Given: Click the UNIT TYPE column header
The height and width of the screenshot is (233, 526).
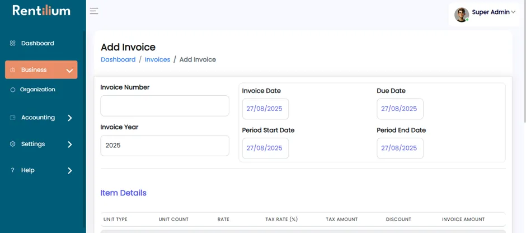Looking at the screenshot, I should [115, 219].
